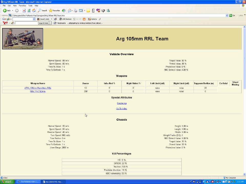The height and width of the screenshot is (184, 246).
Task: Open the Tools menu
Action: click(x=30, y=5)
